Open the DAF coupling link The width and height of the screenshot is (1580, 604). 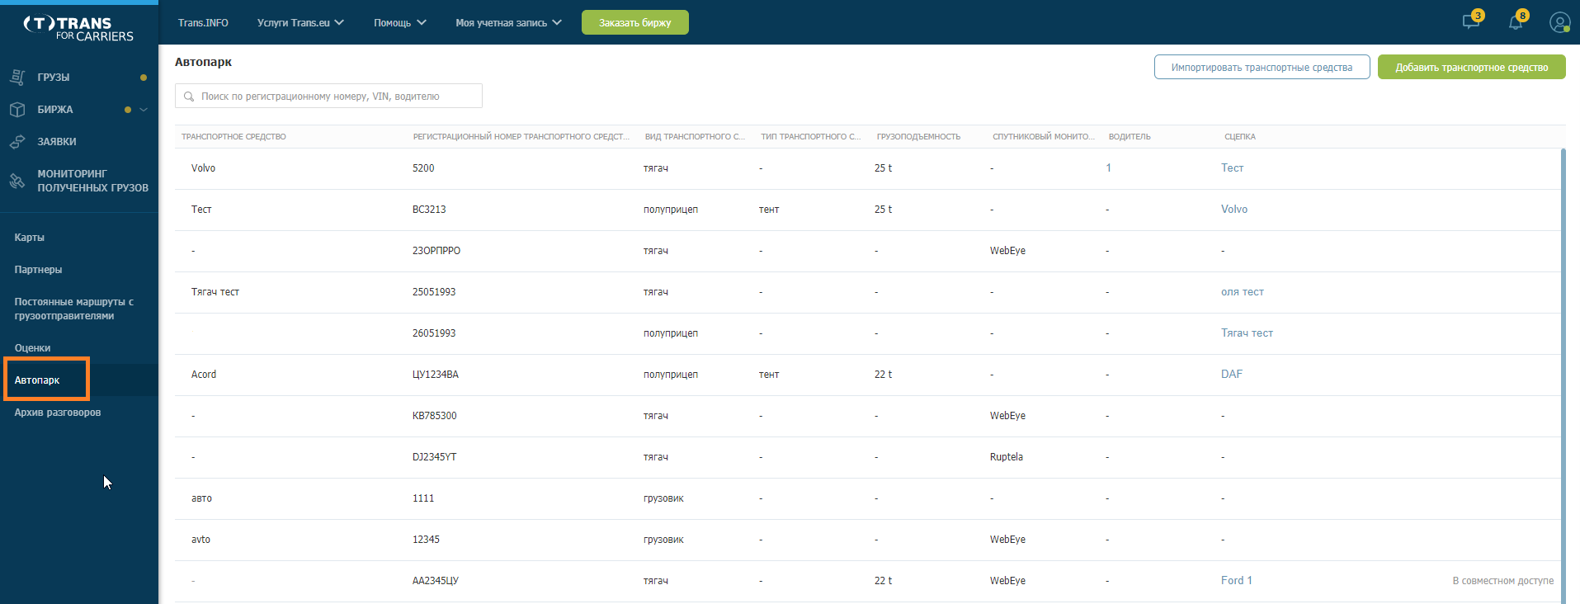pyautogui.click(x=1231, y=375)
